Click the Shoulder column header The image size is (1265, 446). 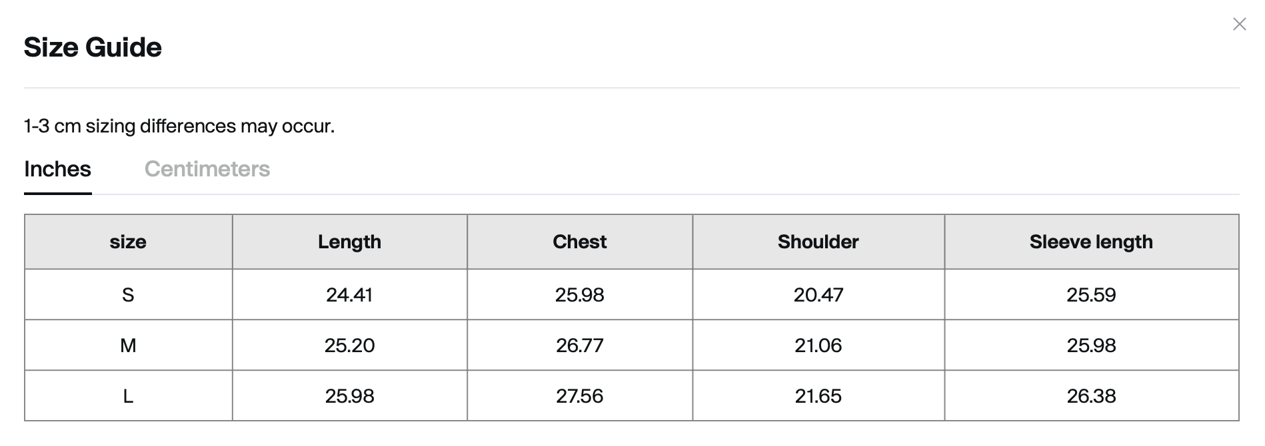point(818,242)
